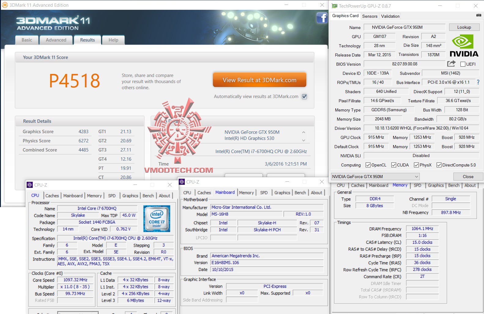Click the GPU-Z title bar icon
This screenshot has width=484, height=314.
coord(334,6)
